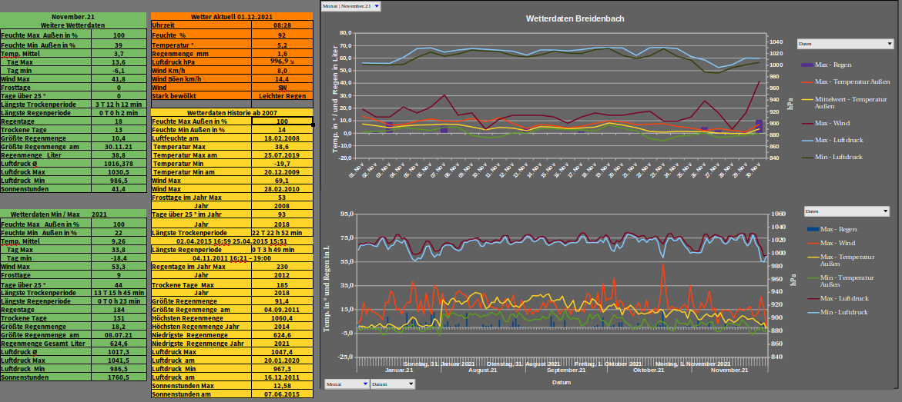This screenshot has height=402, width=902.
Task: Open the Datum field button below the chart
Action: click(392, 384)
